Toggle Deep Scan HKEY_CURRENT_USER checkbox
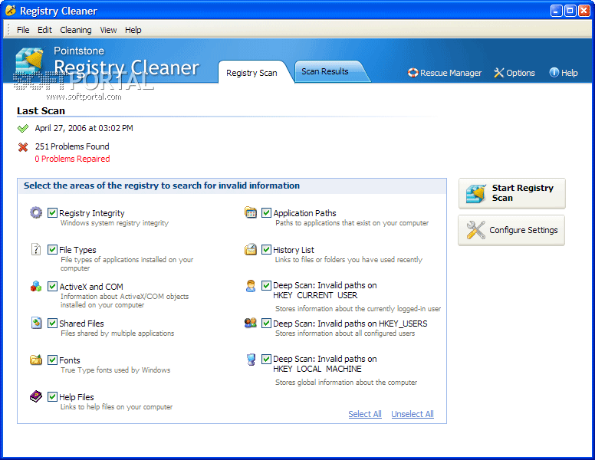This screenshot has width=595, height=460. pos(266,285)
